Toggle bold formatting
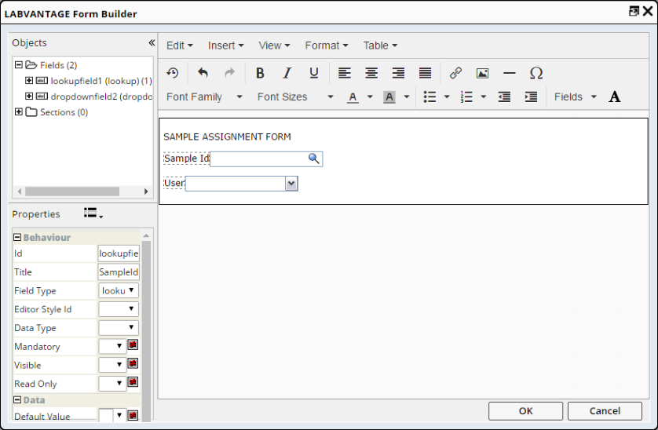The width and height of the screenshot is (658, 430). [260, 73]
